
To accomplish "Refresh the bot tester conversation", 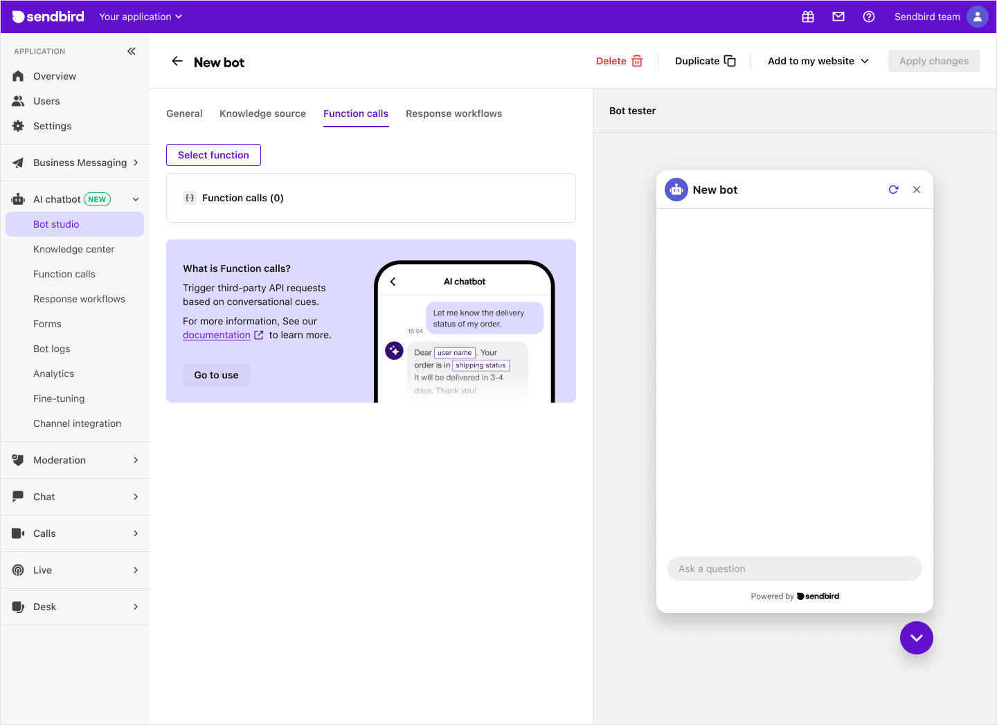I will 893,190.
